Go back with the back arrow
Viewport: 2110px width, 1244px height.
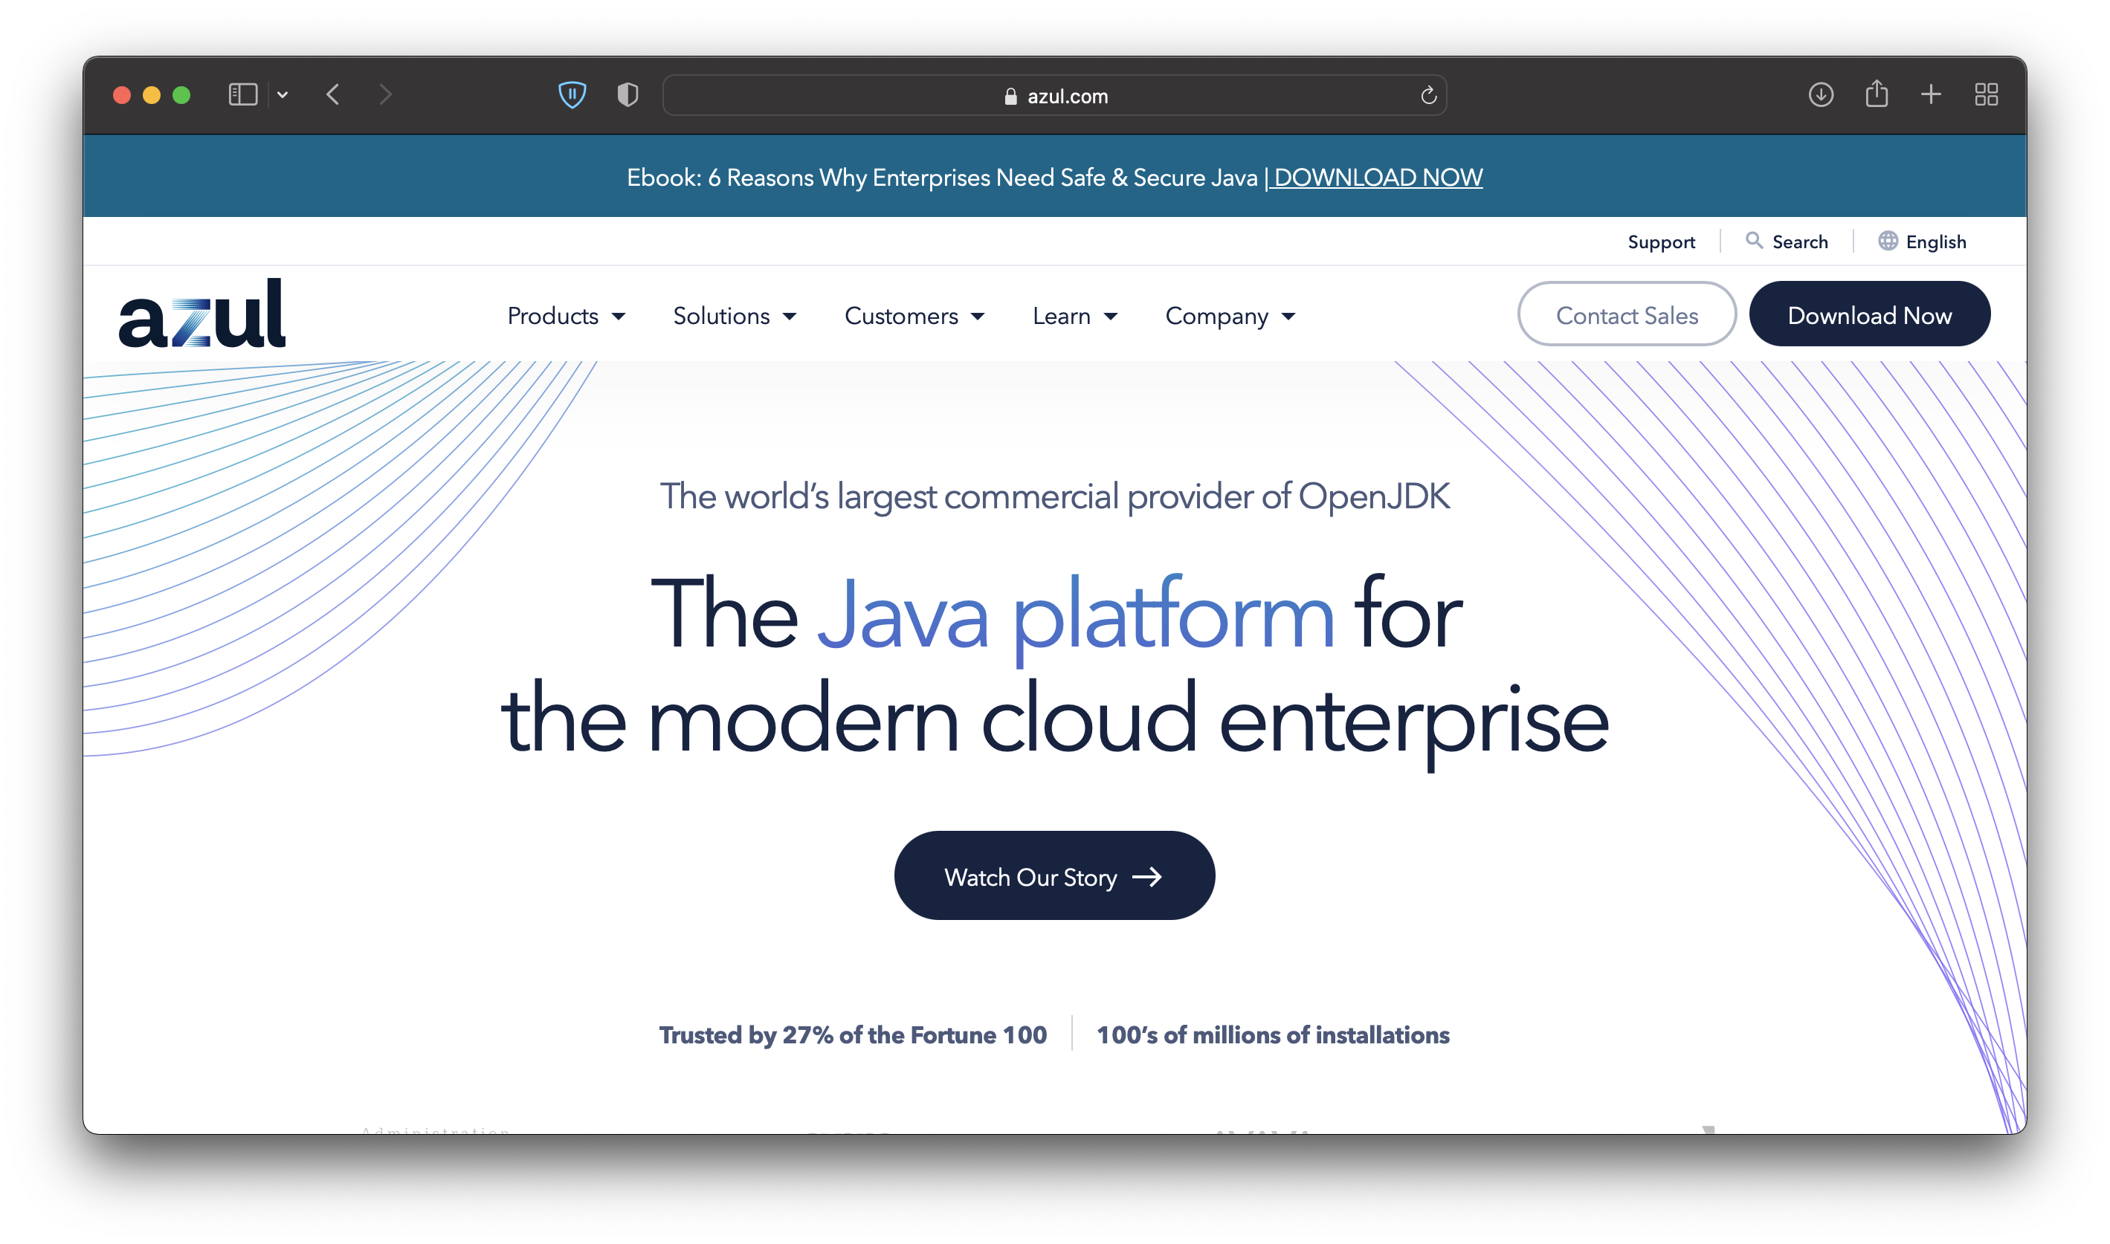click(333, 94)
